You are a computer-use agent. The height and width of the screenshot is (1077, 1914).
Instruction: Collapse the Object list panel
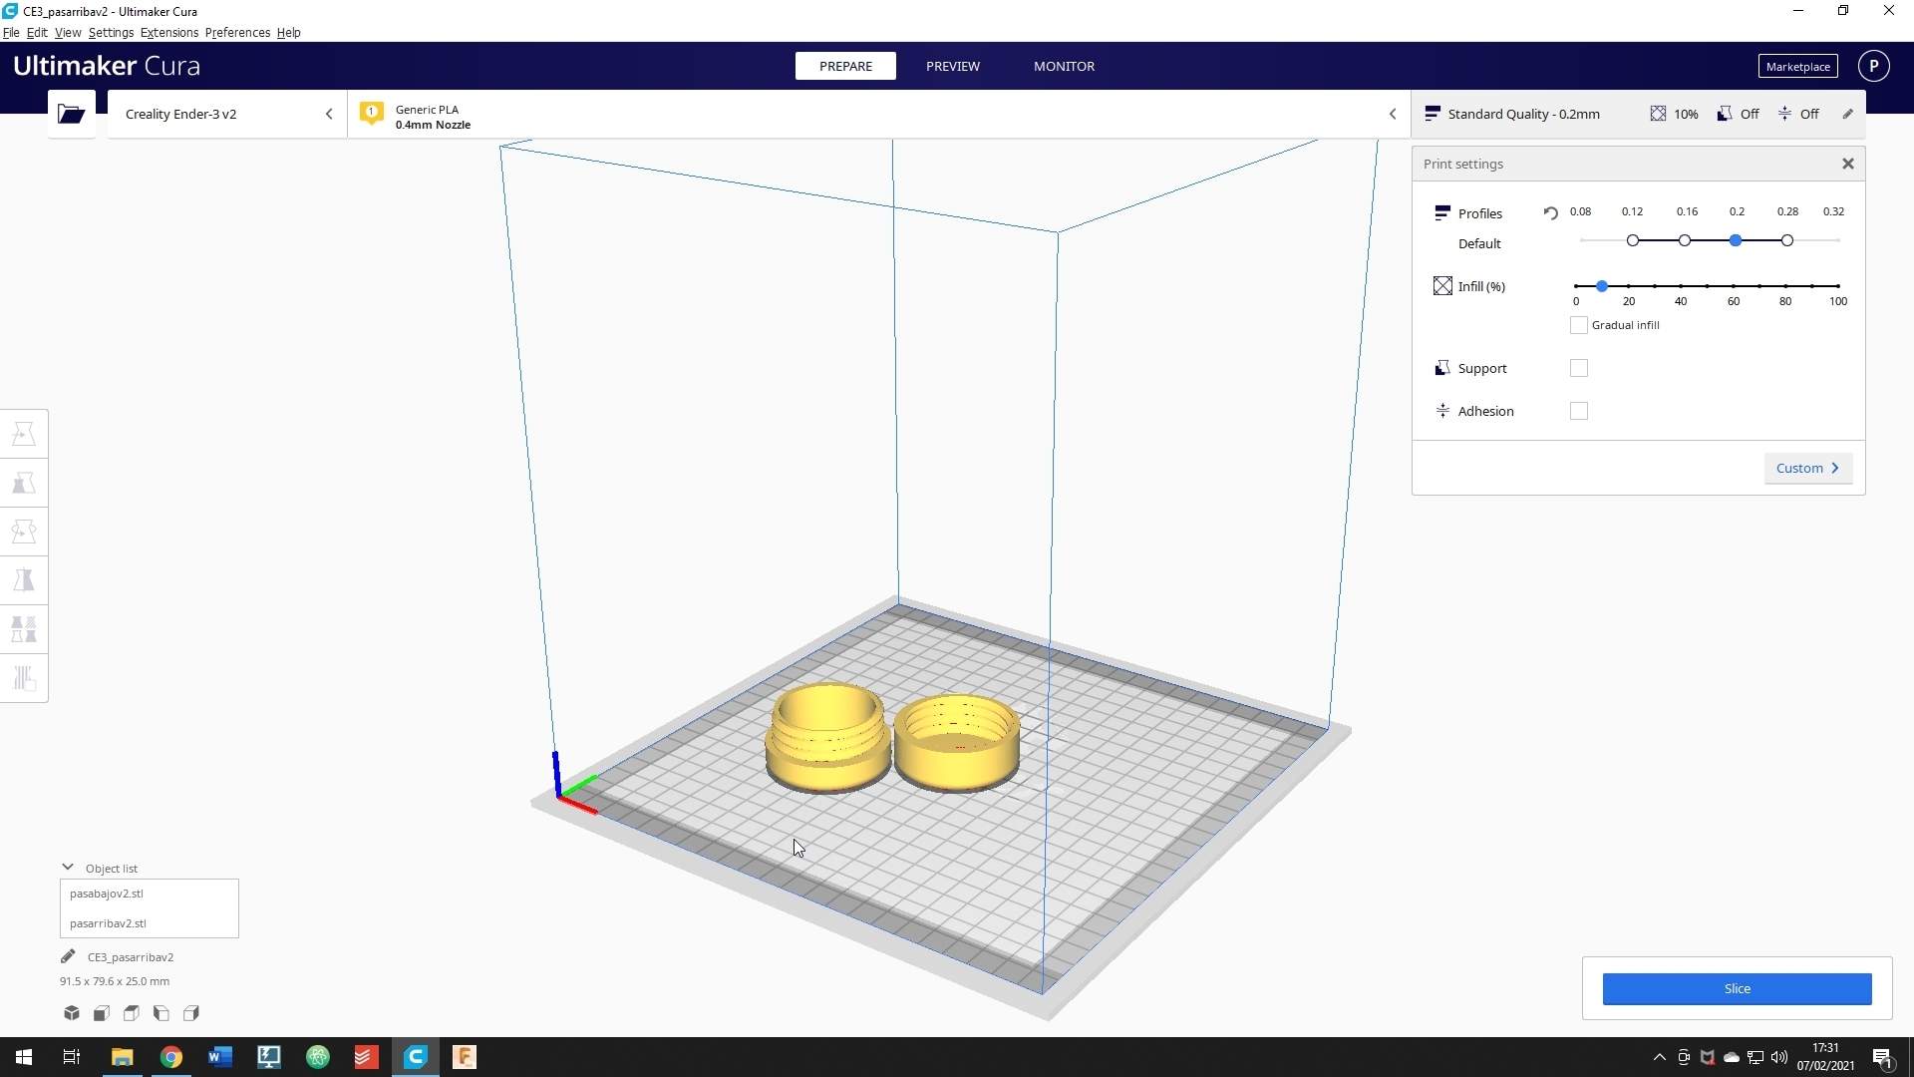click(x=68, y=868)
